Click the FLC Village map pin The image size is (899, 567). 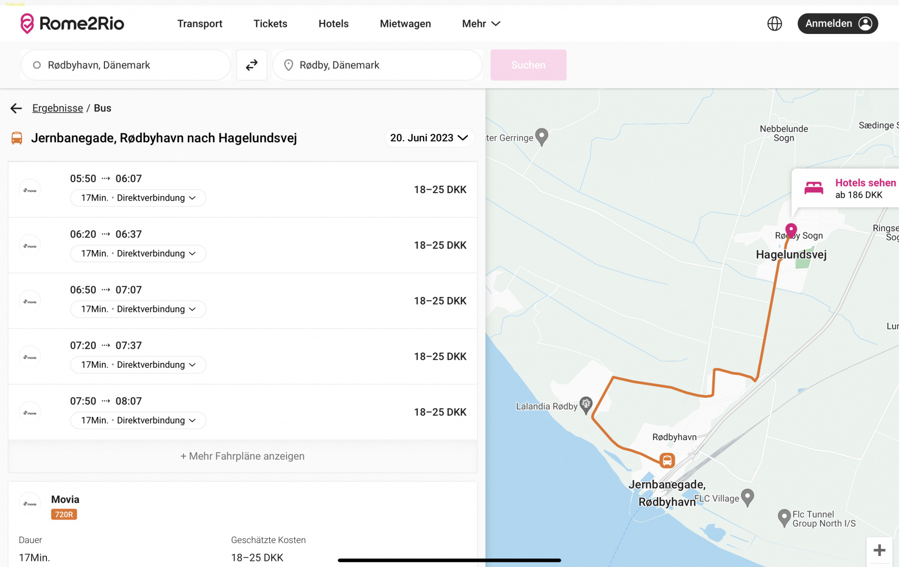pos(747,497)
